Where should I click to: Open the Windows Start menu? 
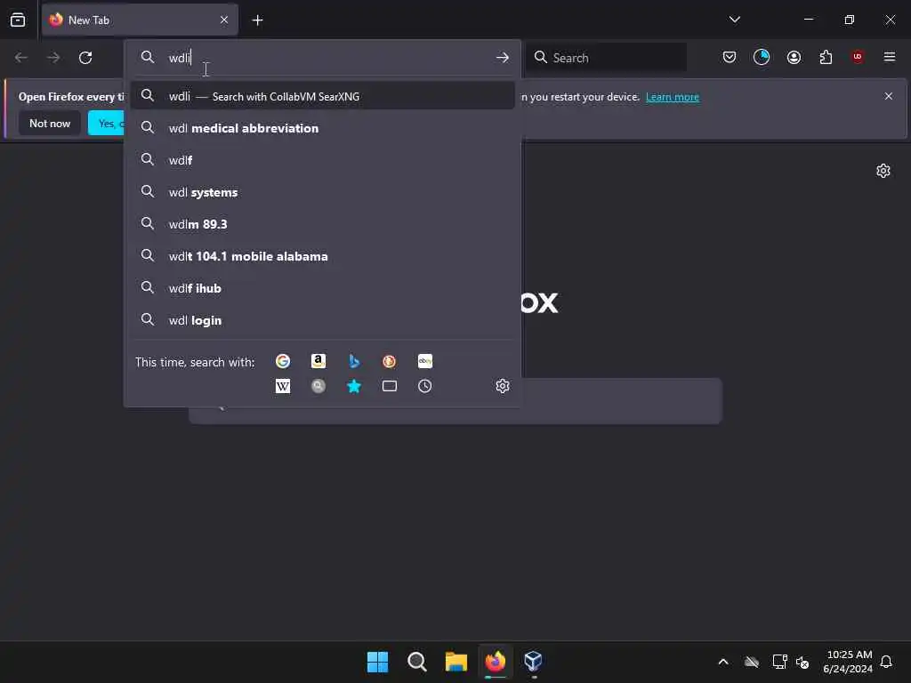pos(377,662)
